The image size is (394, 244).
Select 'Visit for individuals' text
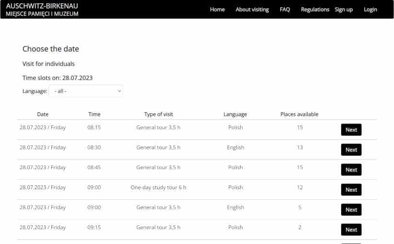click(x=48, y=64)
